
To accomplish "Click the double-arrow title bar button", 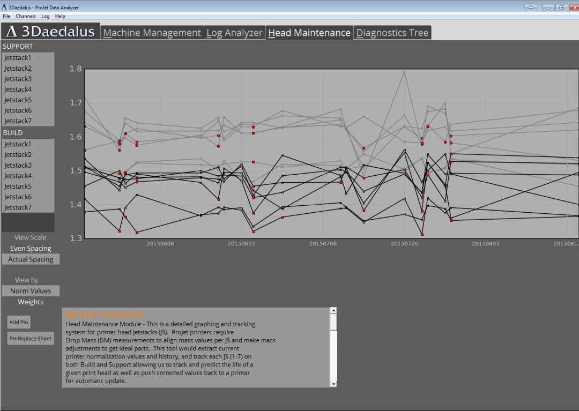I will pos(531,8).
